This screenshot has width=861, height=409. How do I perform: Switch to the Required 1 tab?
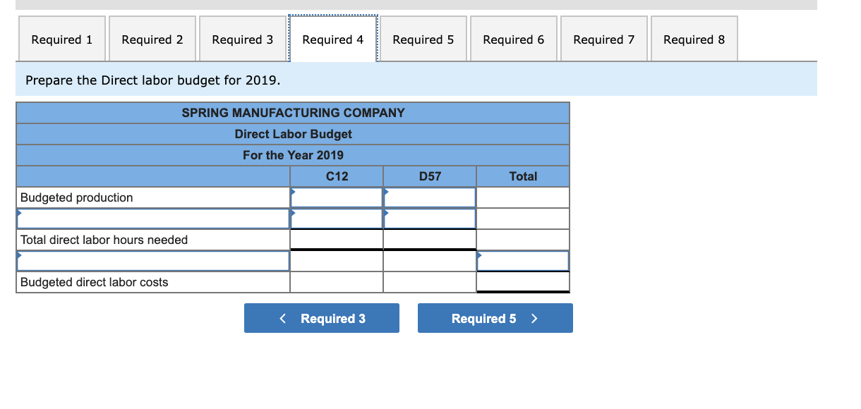click(61, 39)
